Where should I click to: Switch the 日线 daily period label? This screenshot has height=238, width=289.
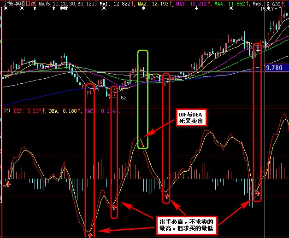pyautogui.click(x=31, y=4)
